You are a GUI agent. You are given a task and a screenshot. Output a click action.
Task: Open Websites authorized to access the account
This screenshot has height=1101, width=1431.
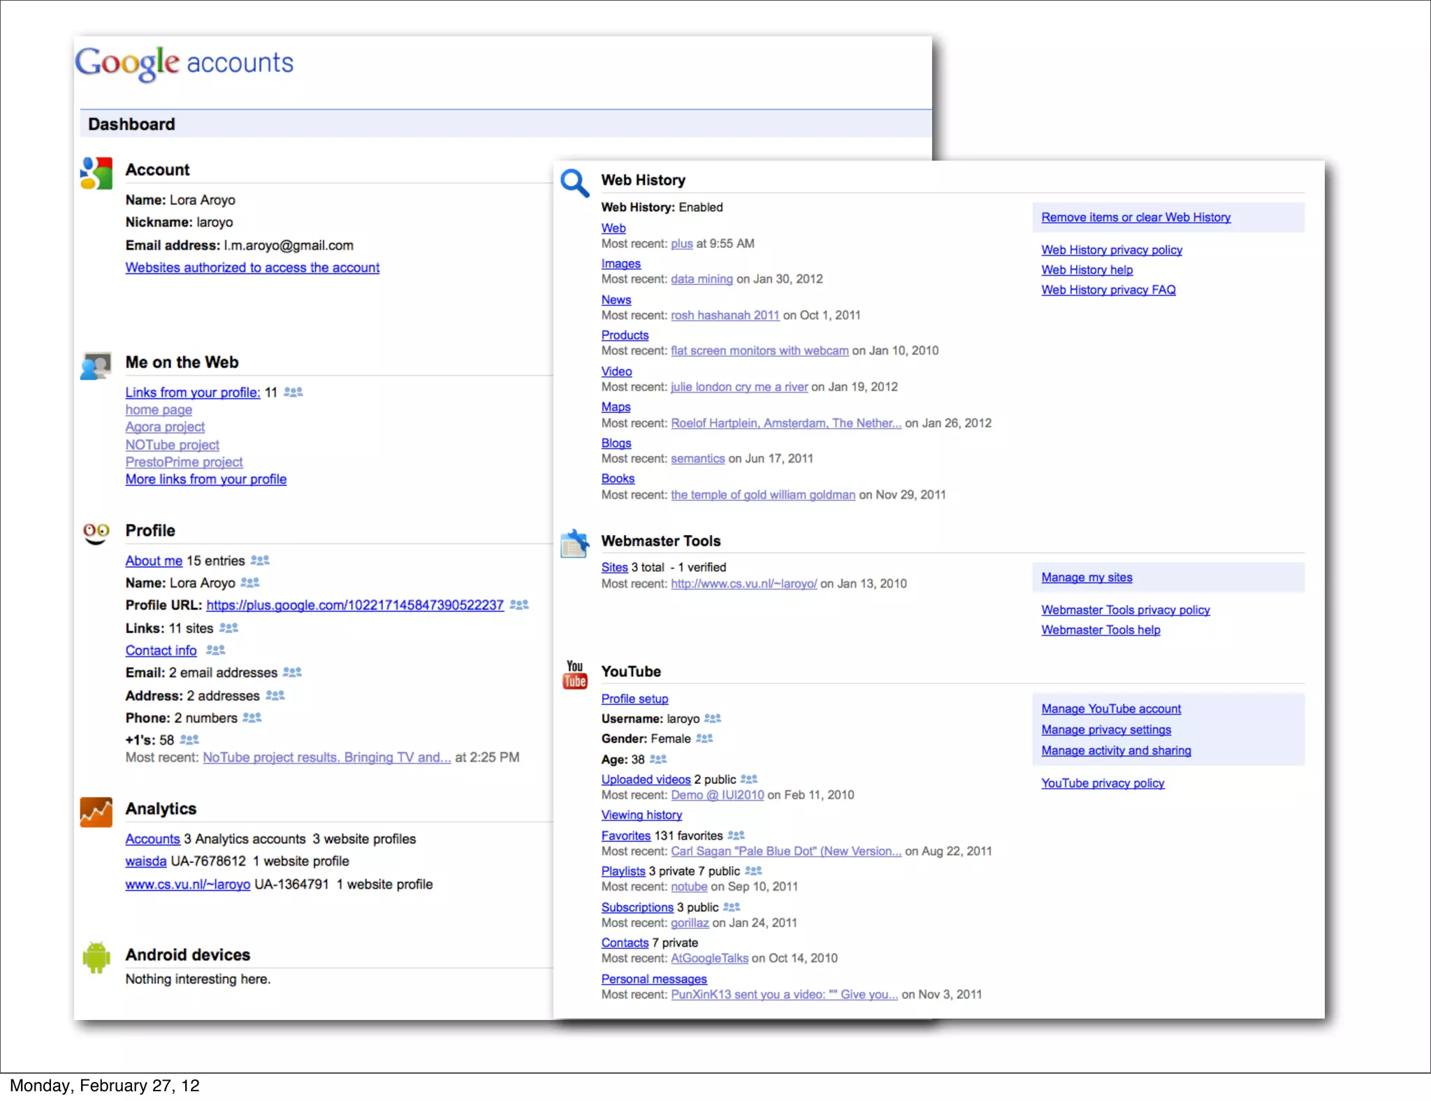pyautogui.click(x=252, y=268)
